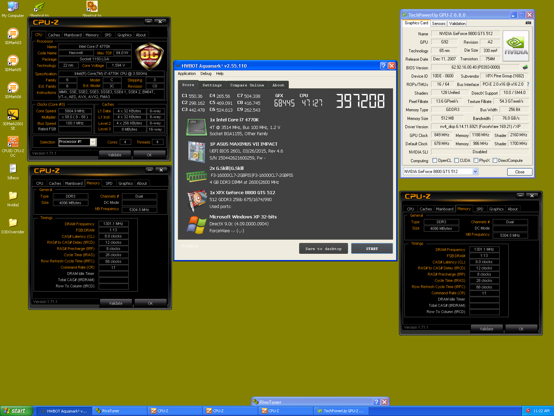Toggle the CUDA checkbox in GPU-Z
Screen dimensions: 554x416
point(457,161)
